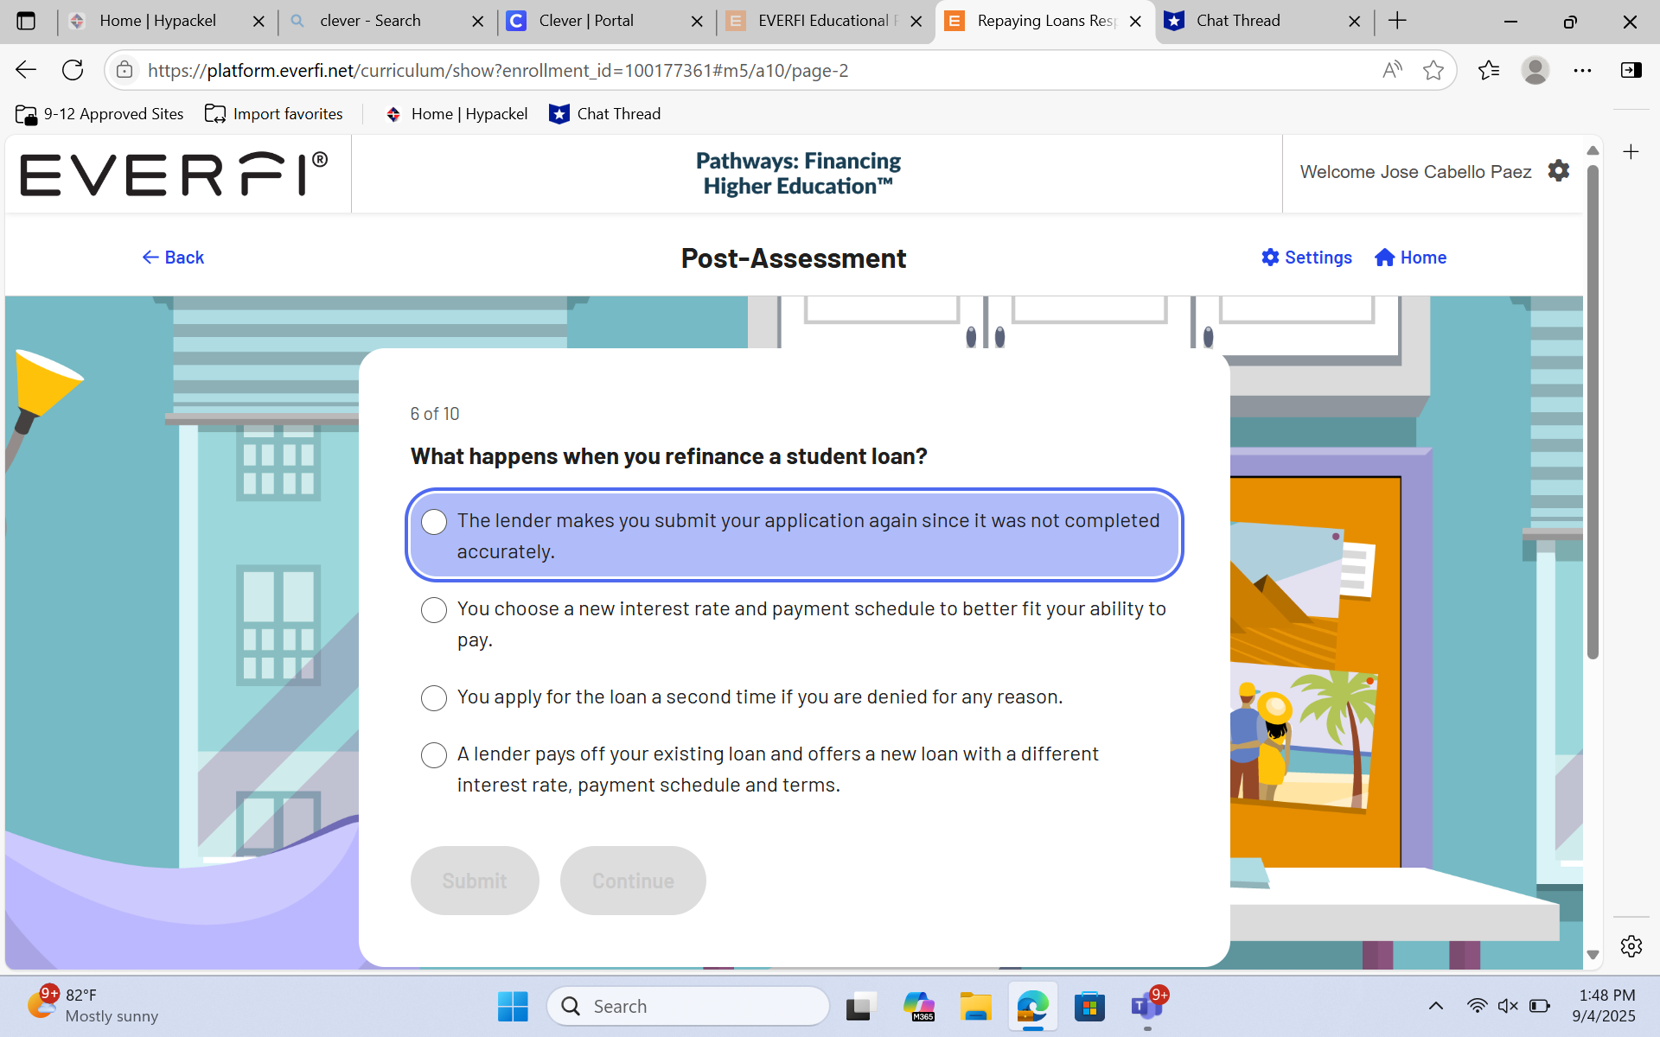
Task: Select answer about lender paying off existing loan
Action: (x=434, y=755)
